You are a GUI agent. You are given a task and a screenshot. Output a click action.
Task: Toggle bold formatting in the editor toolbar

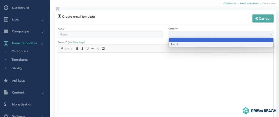[x=77, y=48]
